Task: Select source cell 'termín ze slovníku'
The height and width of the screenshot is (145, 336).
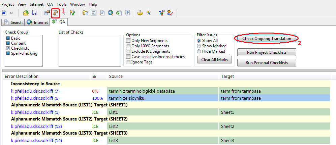Action: click(163, 98)
